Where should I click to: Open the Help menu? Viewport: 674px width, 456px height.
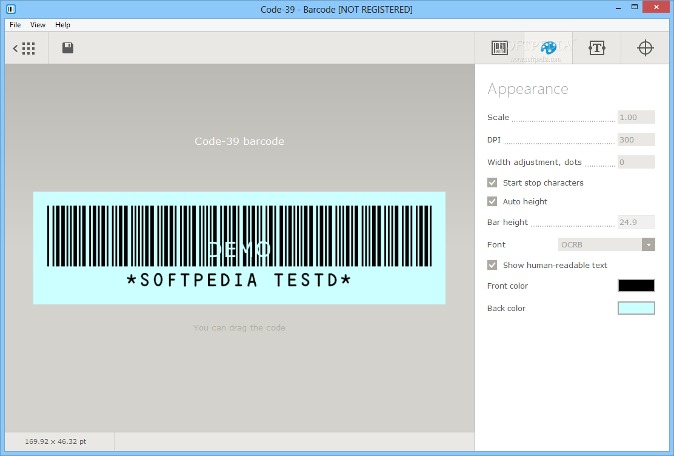coord(62,24)
